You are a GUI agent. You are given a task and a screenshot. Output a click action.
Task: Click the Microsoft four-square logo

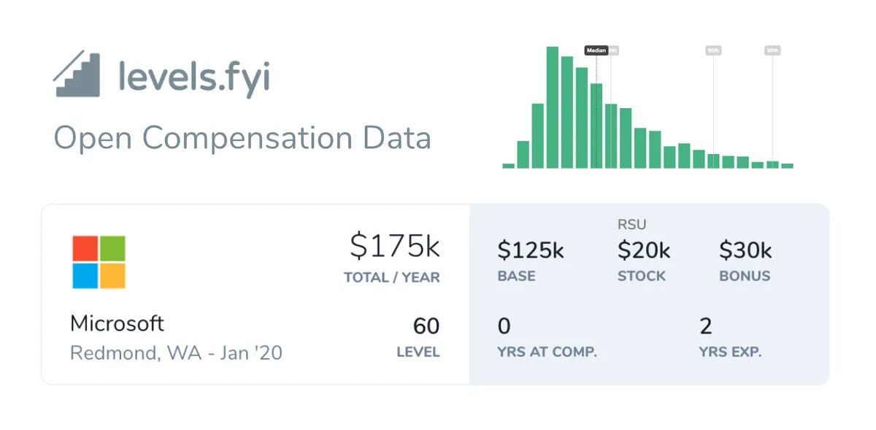pos(99,262)
